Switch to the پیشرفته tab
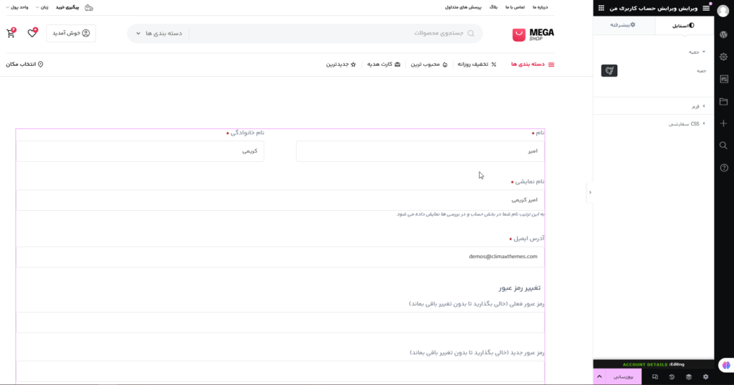734x385 pixels. coord(624,25)
